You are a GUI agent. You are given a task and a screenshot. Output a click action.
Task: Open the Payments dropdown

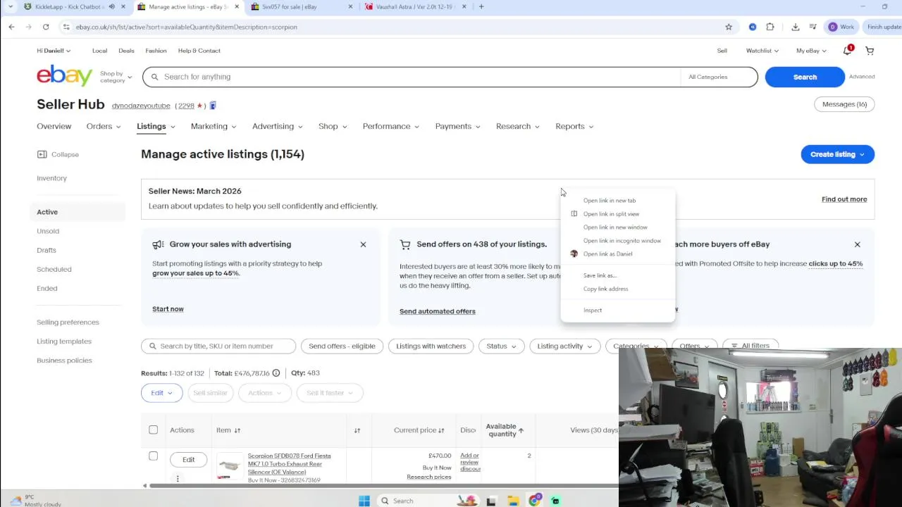pyautogui.click(x=457, y=126)
